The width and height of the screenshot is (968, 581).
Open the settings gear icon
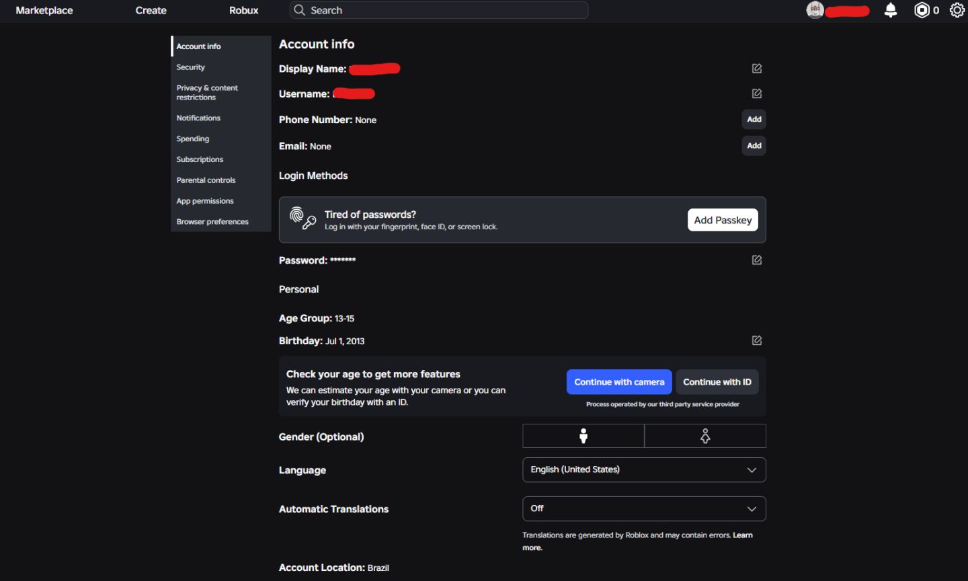point(957,10)
